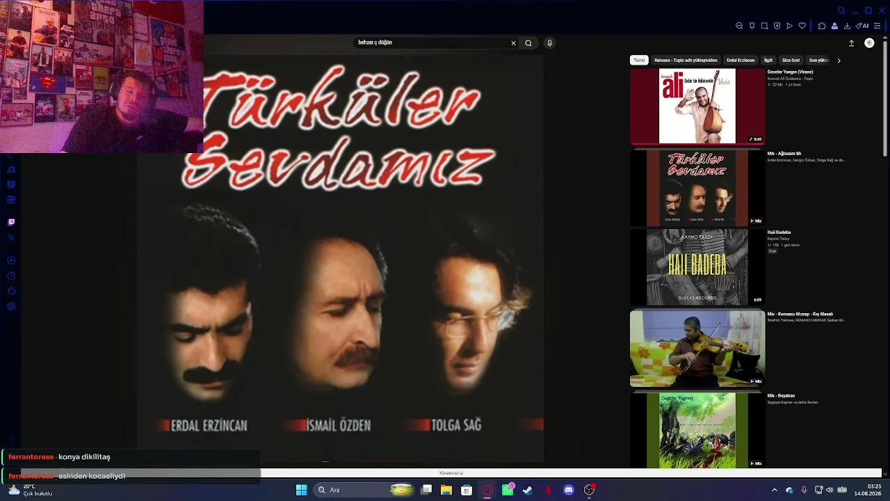This screenshot has height=501, width=890.
Task: Select the 'Son yüklenenler' filter chip
Action: [x=818, y=61]
